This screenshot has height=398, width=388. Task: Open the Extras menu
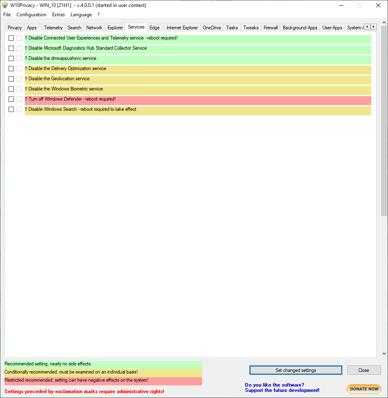[x=58, y=15]
